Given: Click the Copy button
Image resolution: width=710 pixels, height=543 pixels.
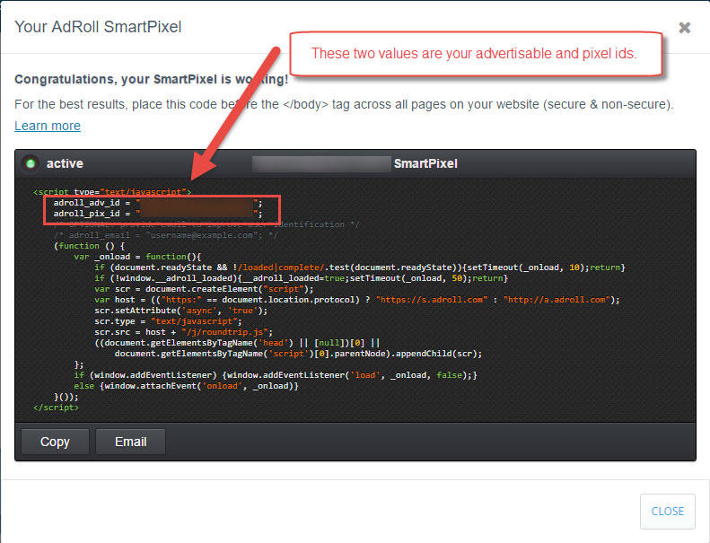Looking at the screenshot, I should (x=55, y=442).
